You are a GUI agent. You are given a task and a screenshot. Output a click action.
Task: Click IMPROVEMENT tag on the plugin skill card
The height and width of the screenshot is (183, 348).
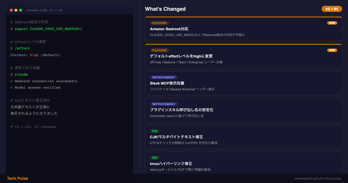coord(164,104)
